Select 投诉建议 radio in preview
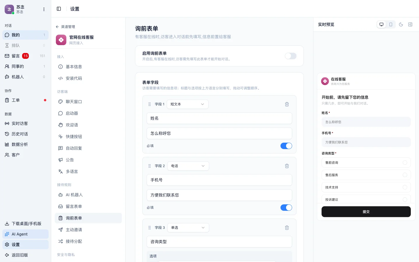Image resolution: width=419 pixels, height=262 pixels. tap(405, 199)
